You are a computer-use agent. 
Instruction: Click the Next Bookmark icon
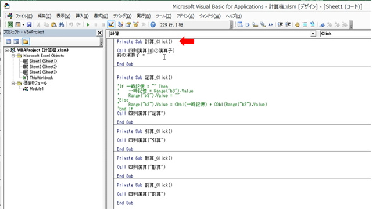(330, 24)
